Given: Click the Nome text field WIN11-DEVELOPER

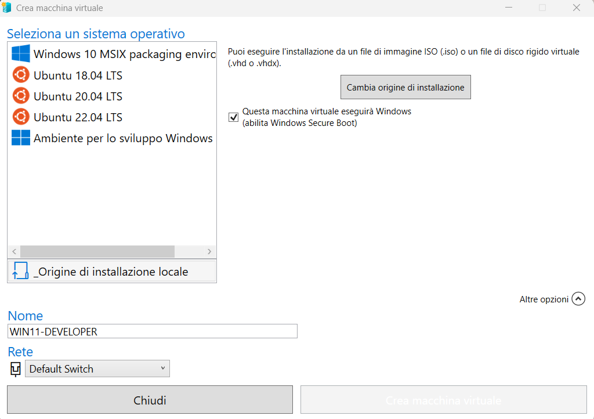Looking at the screenshot, I should (x=153, y=331).
